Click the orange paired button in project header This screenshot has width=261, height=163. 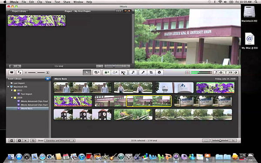click(x=127, y=11)
